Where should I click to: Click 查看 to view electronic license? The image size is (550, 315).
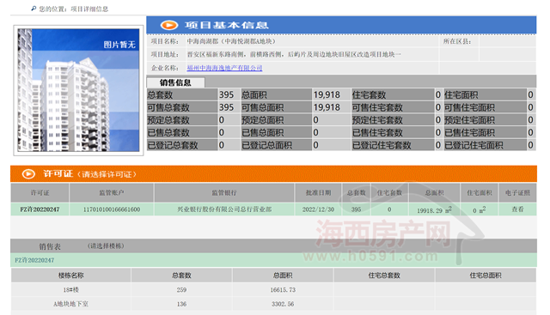[517, 209]
